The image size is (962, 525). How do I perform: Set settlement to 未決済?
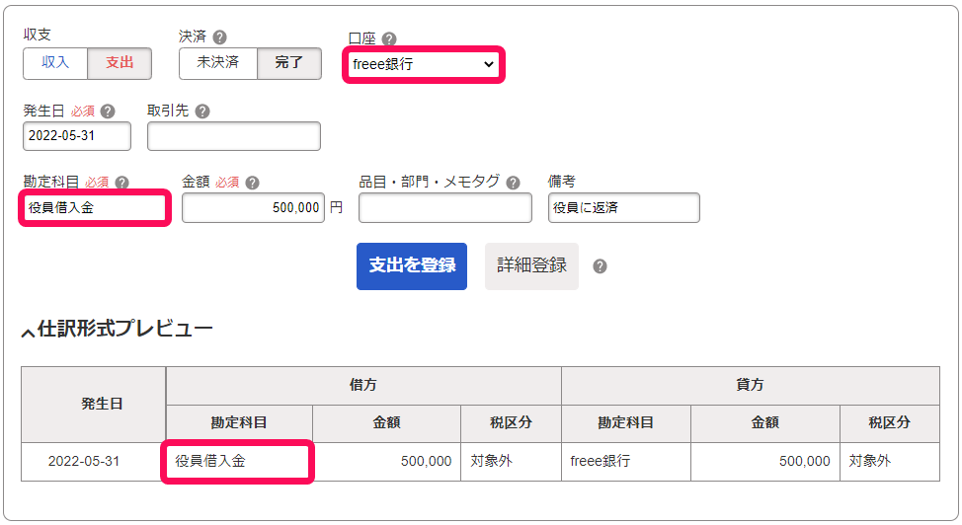(x=218, y=63)
